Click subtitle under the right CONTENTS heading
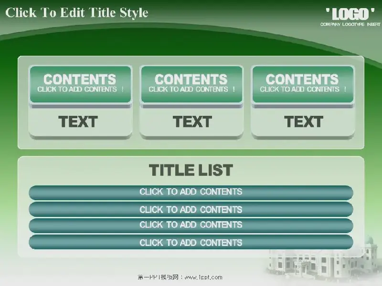 (x=303, y=89)
